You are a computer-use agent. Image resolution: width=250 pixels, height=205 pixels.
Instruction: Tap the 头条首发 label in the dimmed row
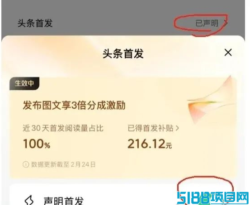coord(35,23)
